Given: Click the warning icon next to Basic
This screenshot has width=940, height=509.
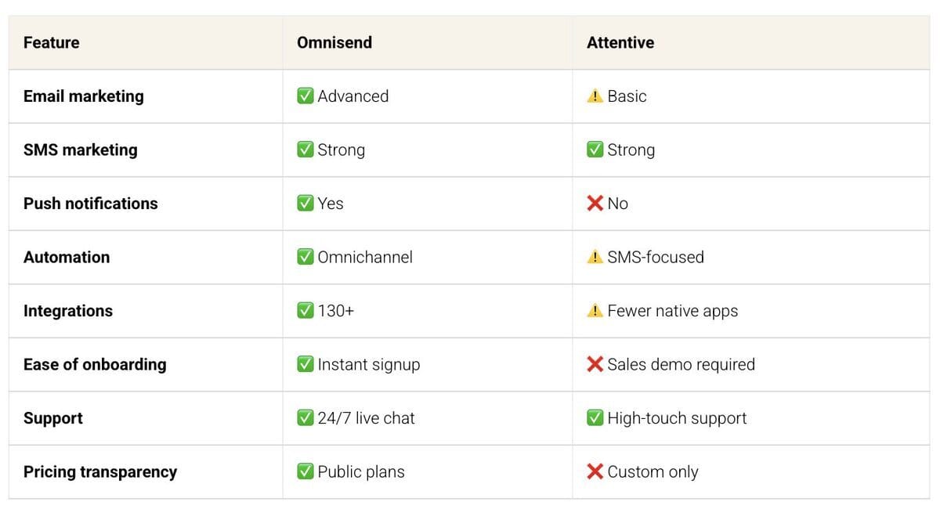Looking at the screenshot, I should (595, 96).
